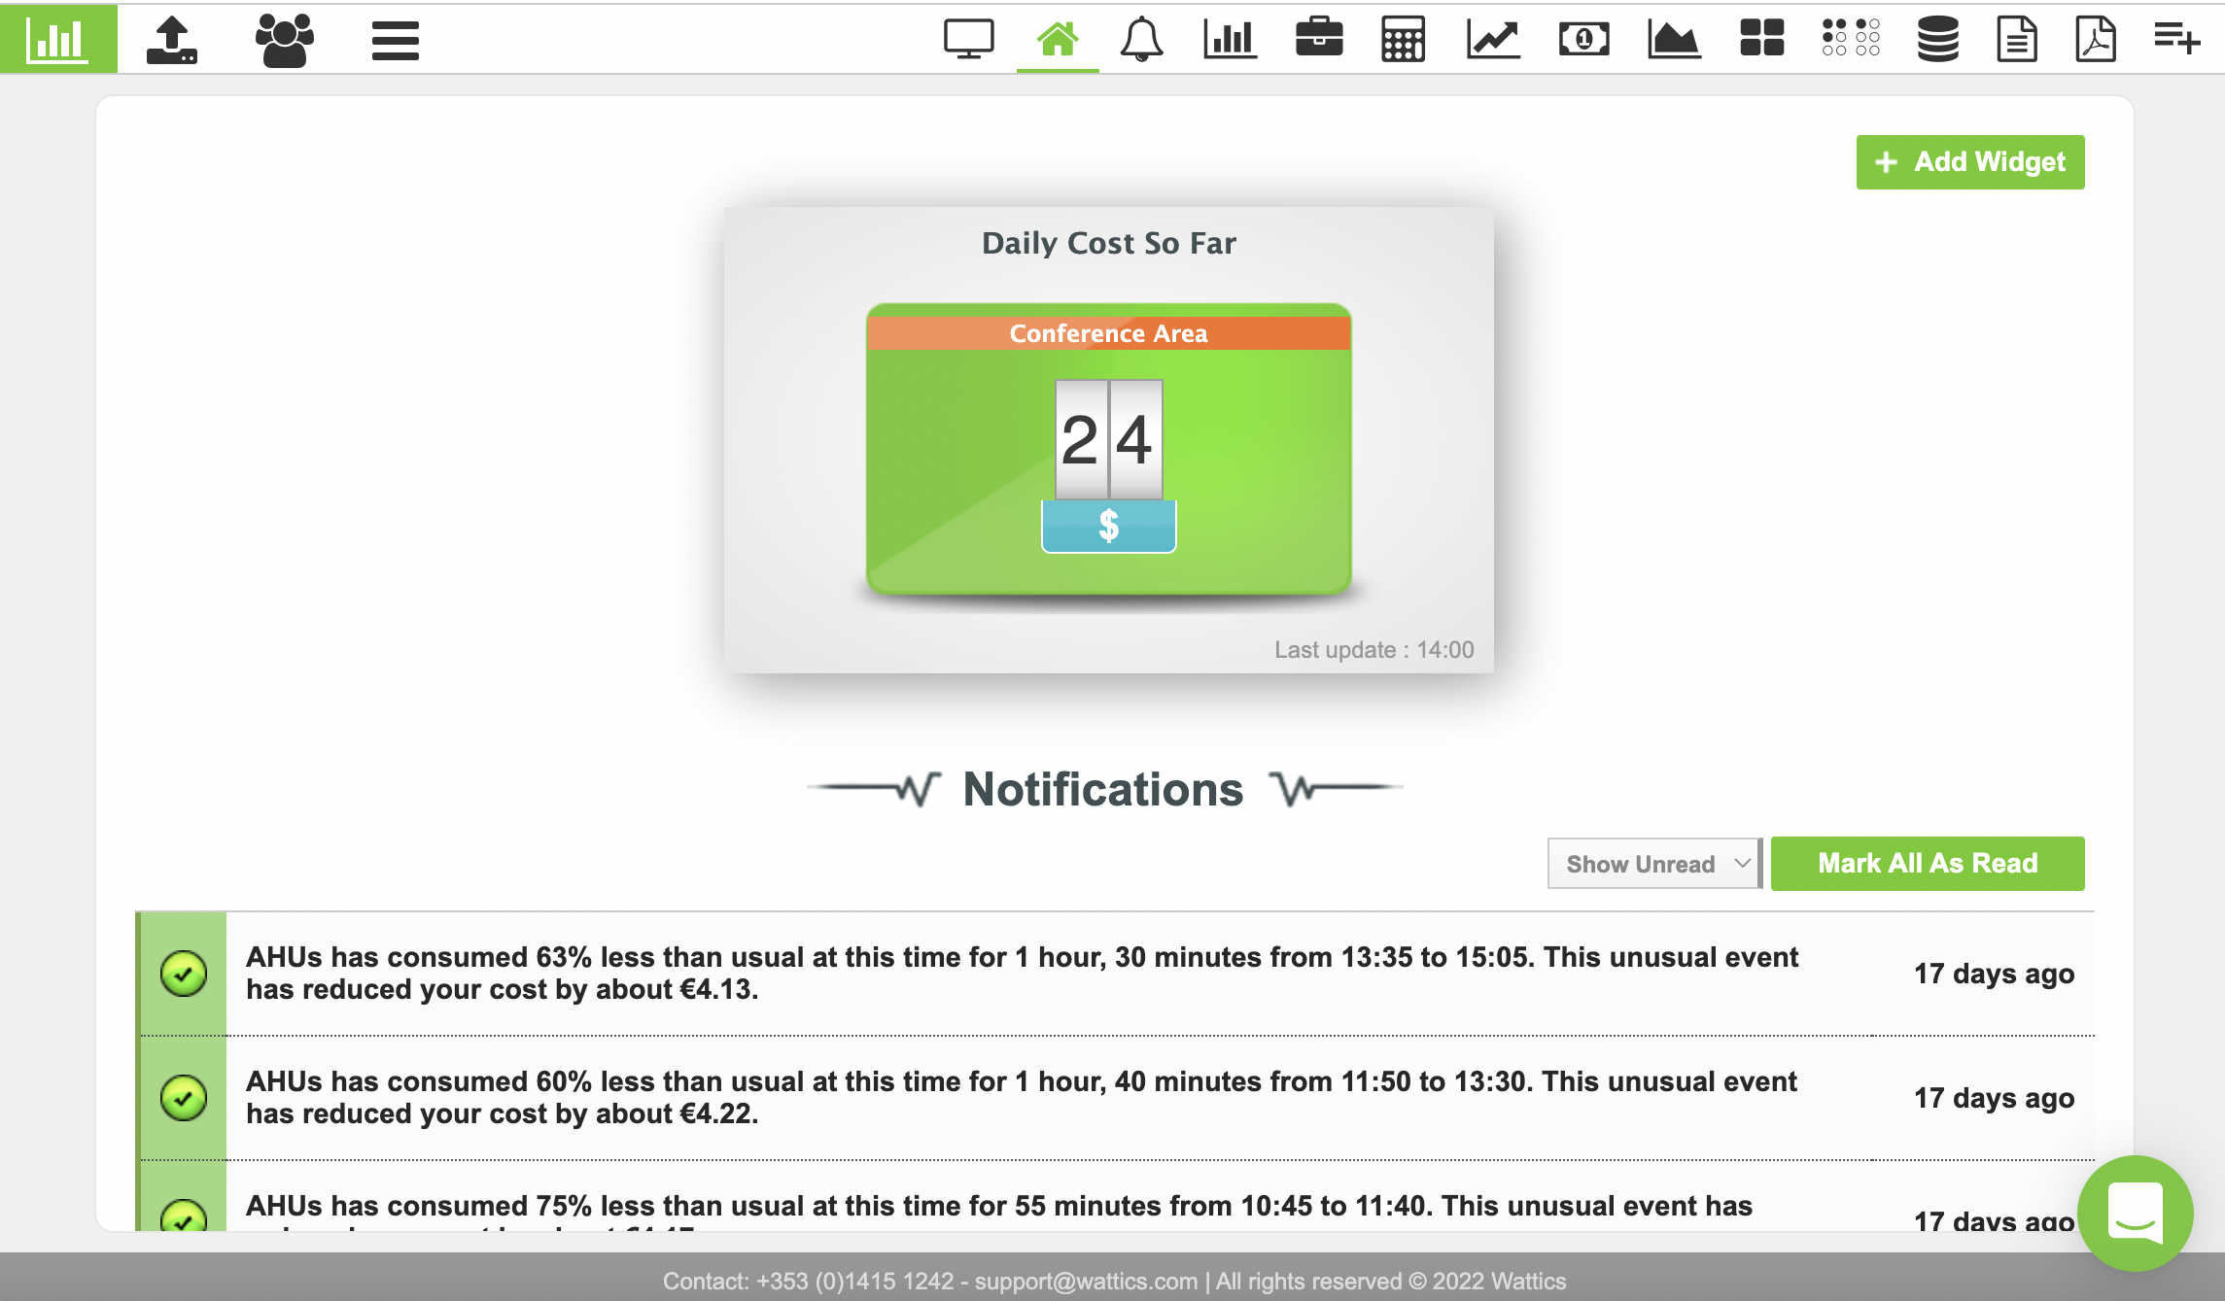Click the Add Widget button
The height and width of the screenshot is (1301, 2225).
click(x=1969, y=162)
